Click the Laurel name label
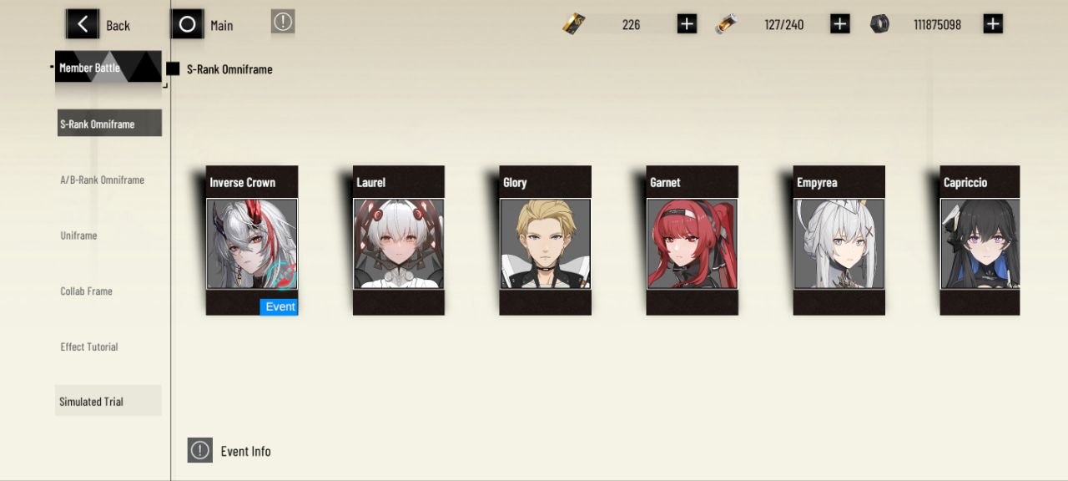This screenshot has width=1068, height=481. pos(370,182)
